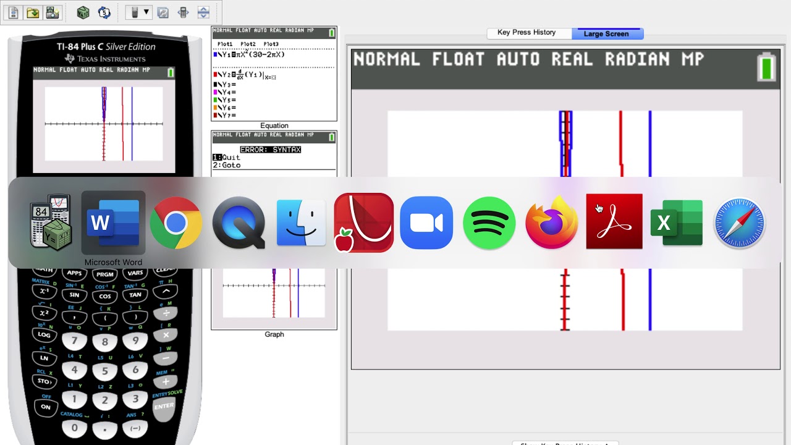
Task: Tap the caret exponent calculator key
Action: [166, 291]
